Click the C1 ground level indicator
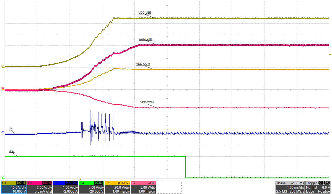Screen dimensions: 332x194 2,66
